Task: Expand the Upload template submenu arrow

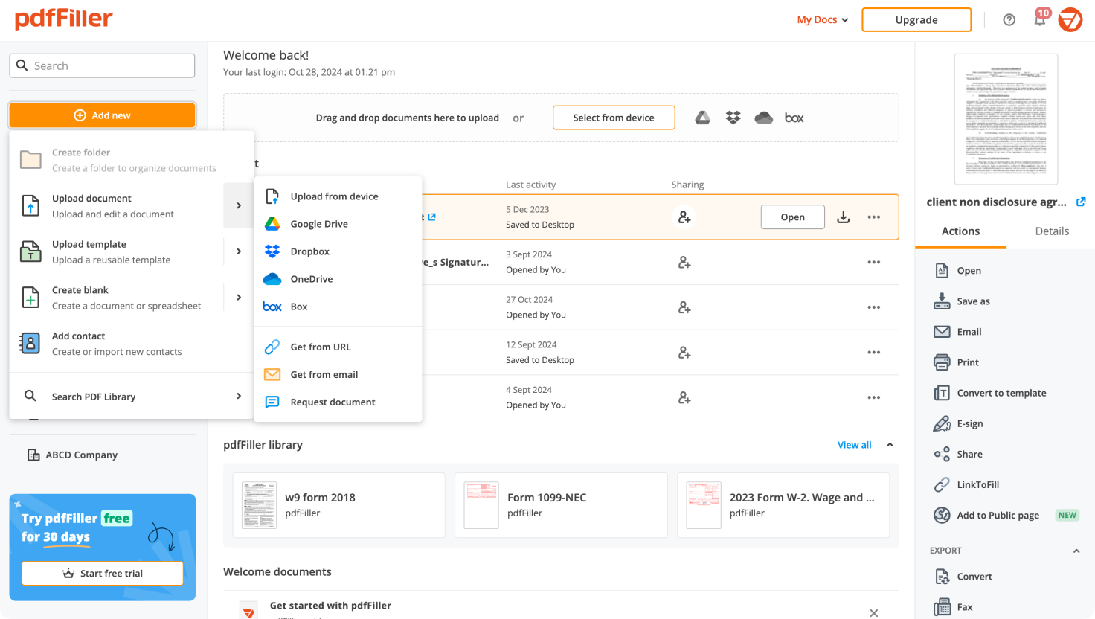Action: pyautogui.click(x=239, y=251)
